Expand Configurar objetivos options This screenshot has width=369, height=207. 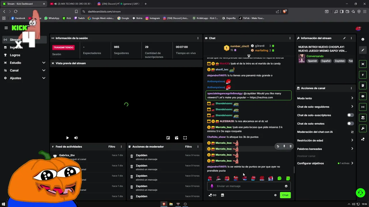coord(352,163)
